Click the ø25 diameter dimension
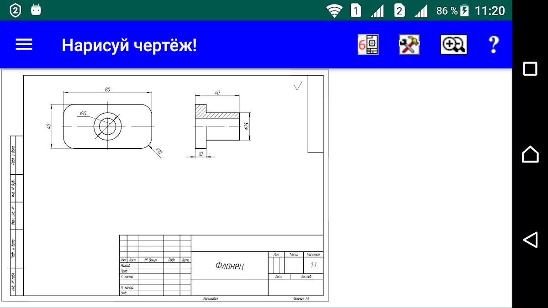Screen dimensions: 548x308 coord(247,126)
